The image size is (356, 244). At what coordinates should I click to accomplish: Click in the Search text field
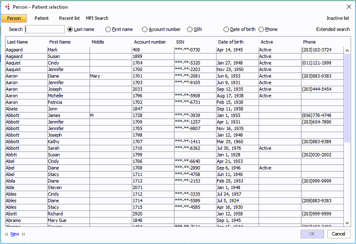[44, 29]
